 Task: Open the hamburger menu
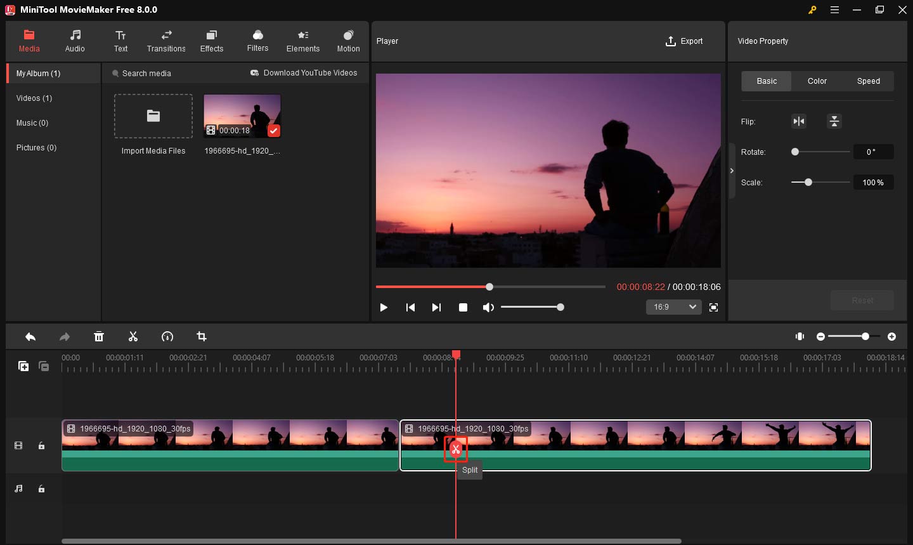835,10
